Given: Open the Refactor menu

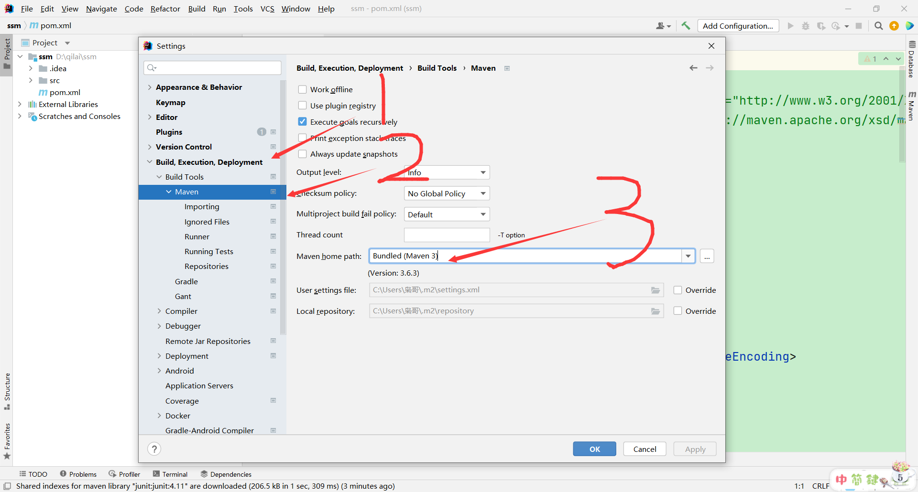Looking at the screenshot, I should tap(165, 9).
